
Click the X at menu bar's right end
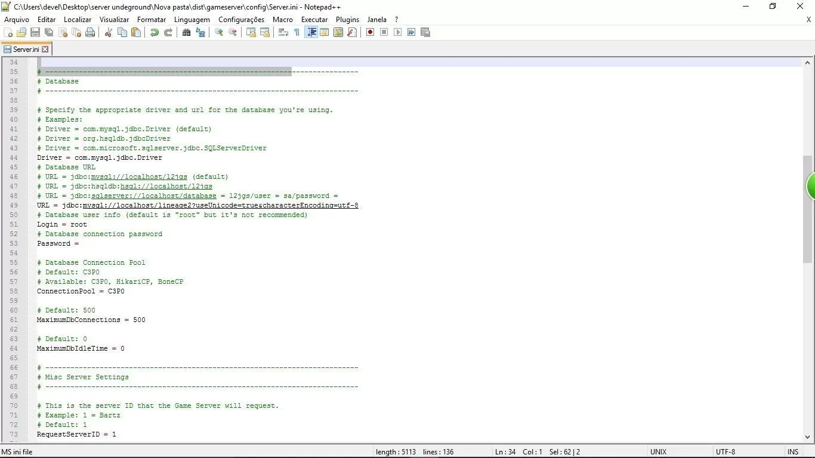[x=808, y=20]
